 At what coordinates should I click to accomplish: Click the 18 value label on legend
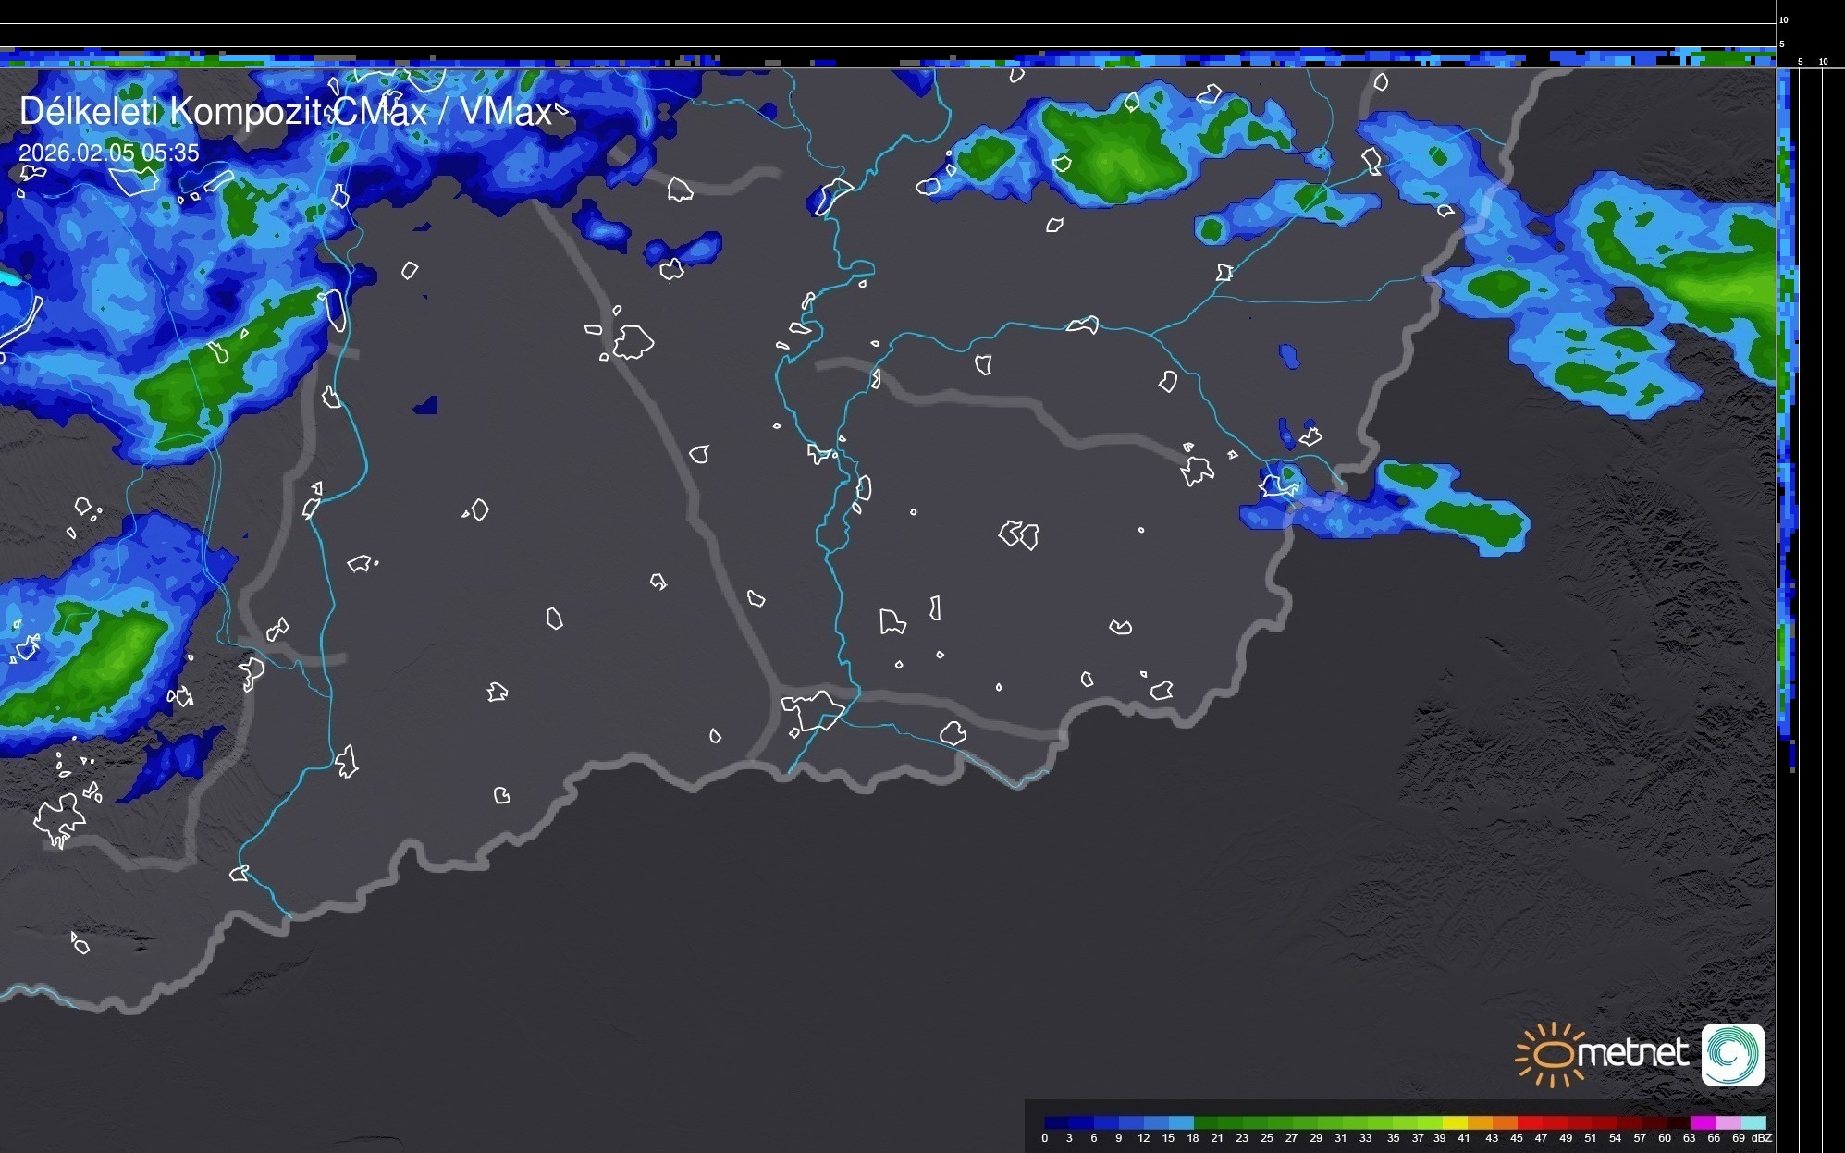click(1192, 1138)
